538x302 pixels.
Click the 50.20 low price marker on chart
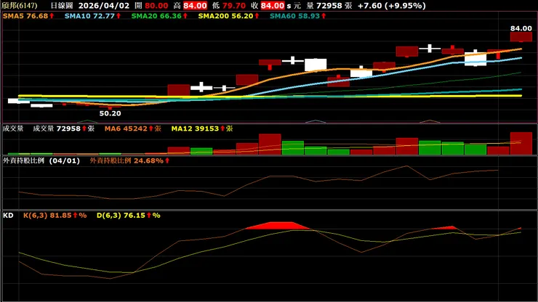(x=110, y=113)
